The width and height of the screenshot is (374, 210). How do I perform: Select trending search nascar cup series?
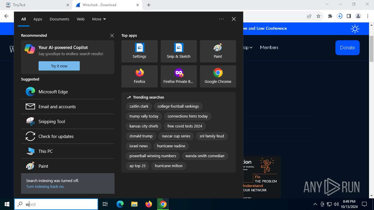tap(176, 136)
